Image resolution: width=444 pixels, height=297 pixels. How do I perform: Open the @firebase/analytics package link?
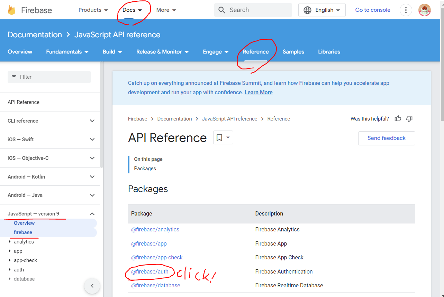point(155,230)
